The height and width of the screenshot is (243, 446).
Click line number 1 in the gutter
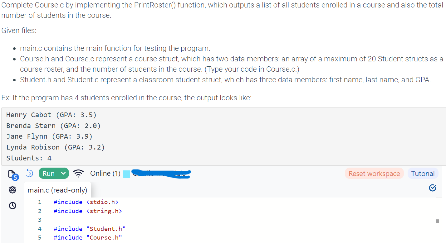[40, 202]
